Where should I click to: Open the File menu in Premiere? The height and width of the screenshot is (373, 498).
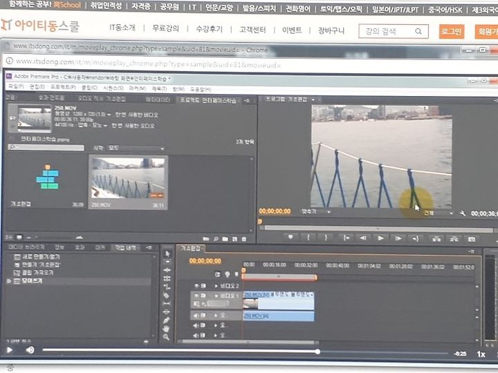(x=16, y=86)
